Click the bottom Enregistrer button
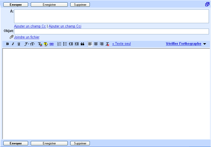This screenshot has height=147, width=211. 49,143
